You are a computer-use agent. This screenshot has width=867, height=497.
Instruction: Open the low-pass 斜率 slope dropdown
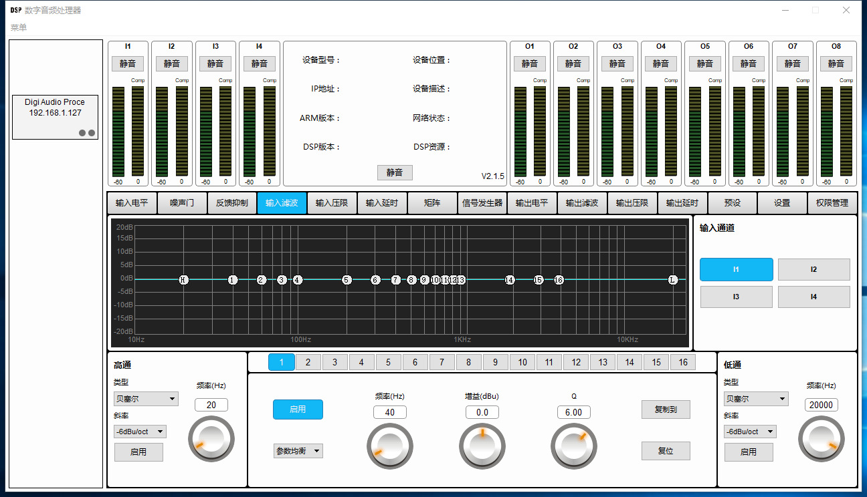[750, 432]
